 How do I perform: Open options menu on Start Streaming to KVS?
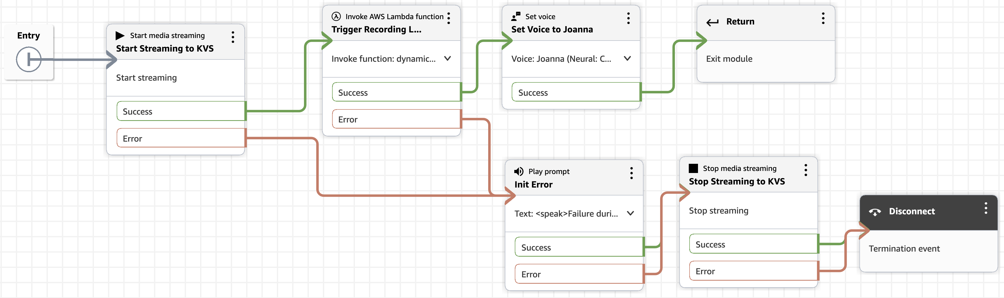pyautogui.click(x=233, y=37)
